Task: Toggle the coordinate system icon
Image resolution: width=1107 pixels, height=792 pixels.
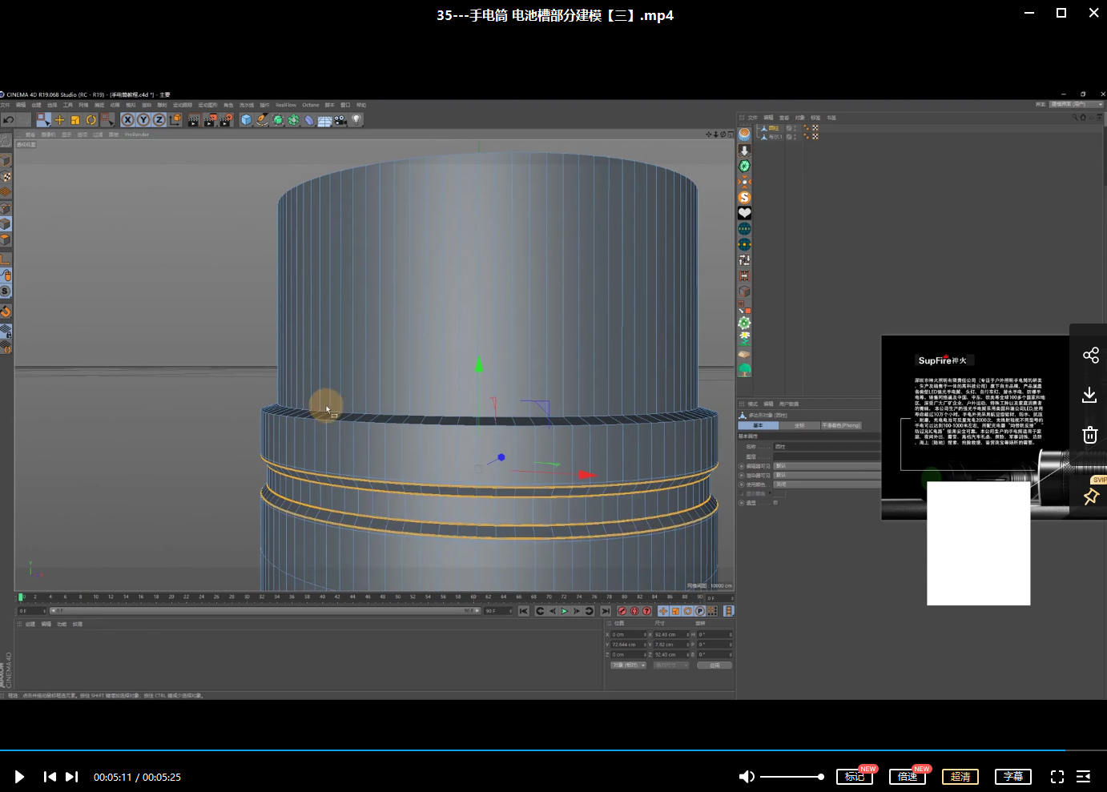Action: coord(175,120)
